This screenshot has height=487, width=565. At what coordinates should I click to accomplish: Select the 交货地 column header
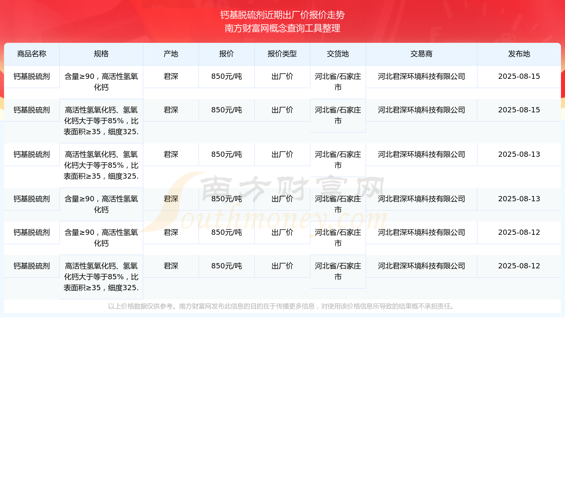(338, 54)
